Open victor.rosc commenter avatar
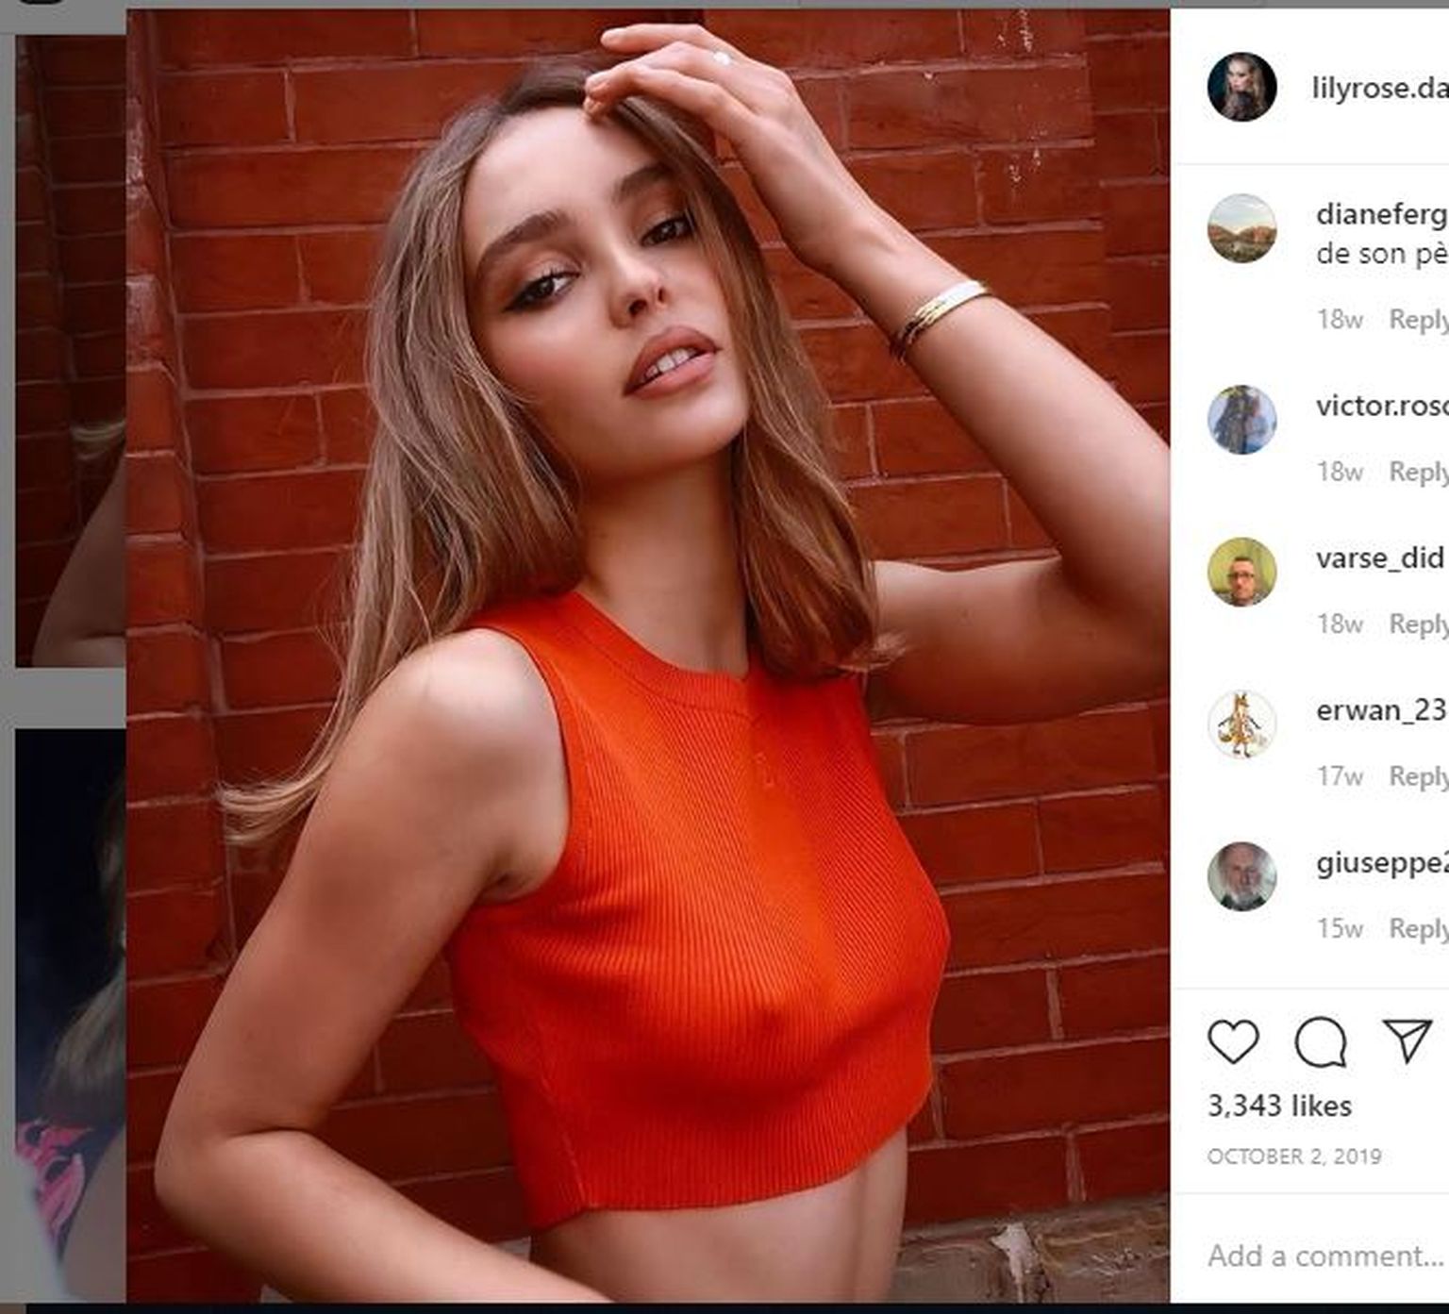The image size is (1449, 1314). (x=1241, y=419)
